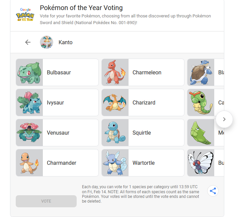Pick the Charizard option
Viewport: 239px width, 217px height.
143,102
